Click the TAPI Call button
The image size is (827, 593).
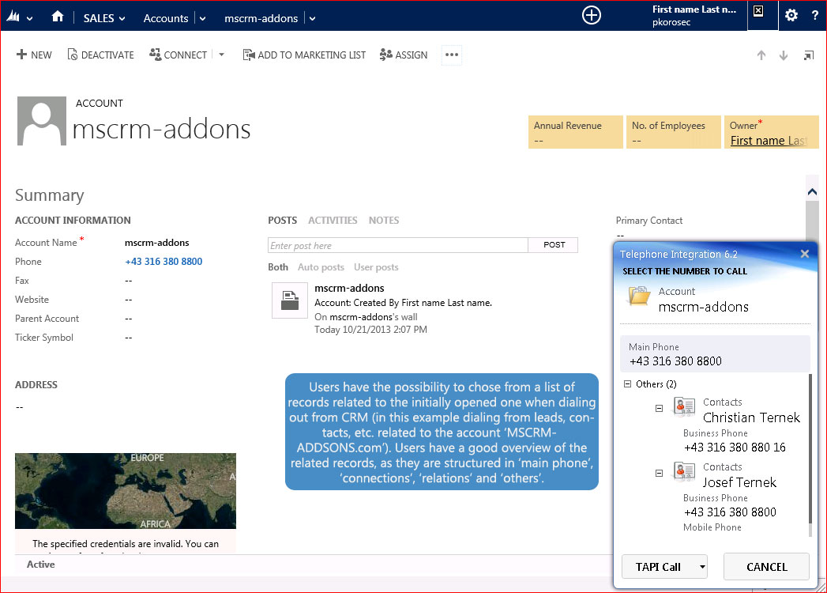click(x=659, y=567)
